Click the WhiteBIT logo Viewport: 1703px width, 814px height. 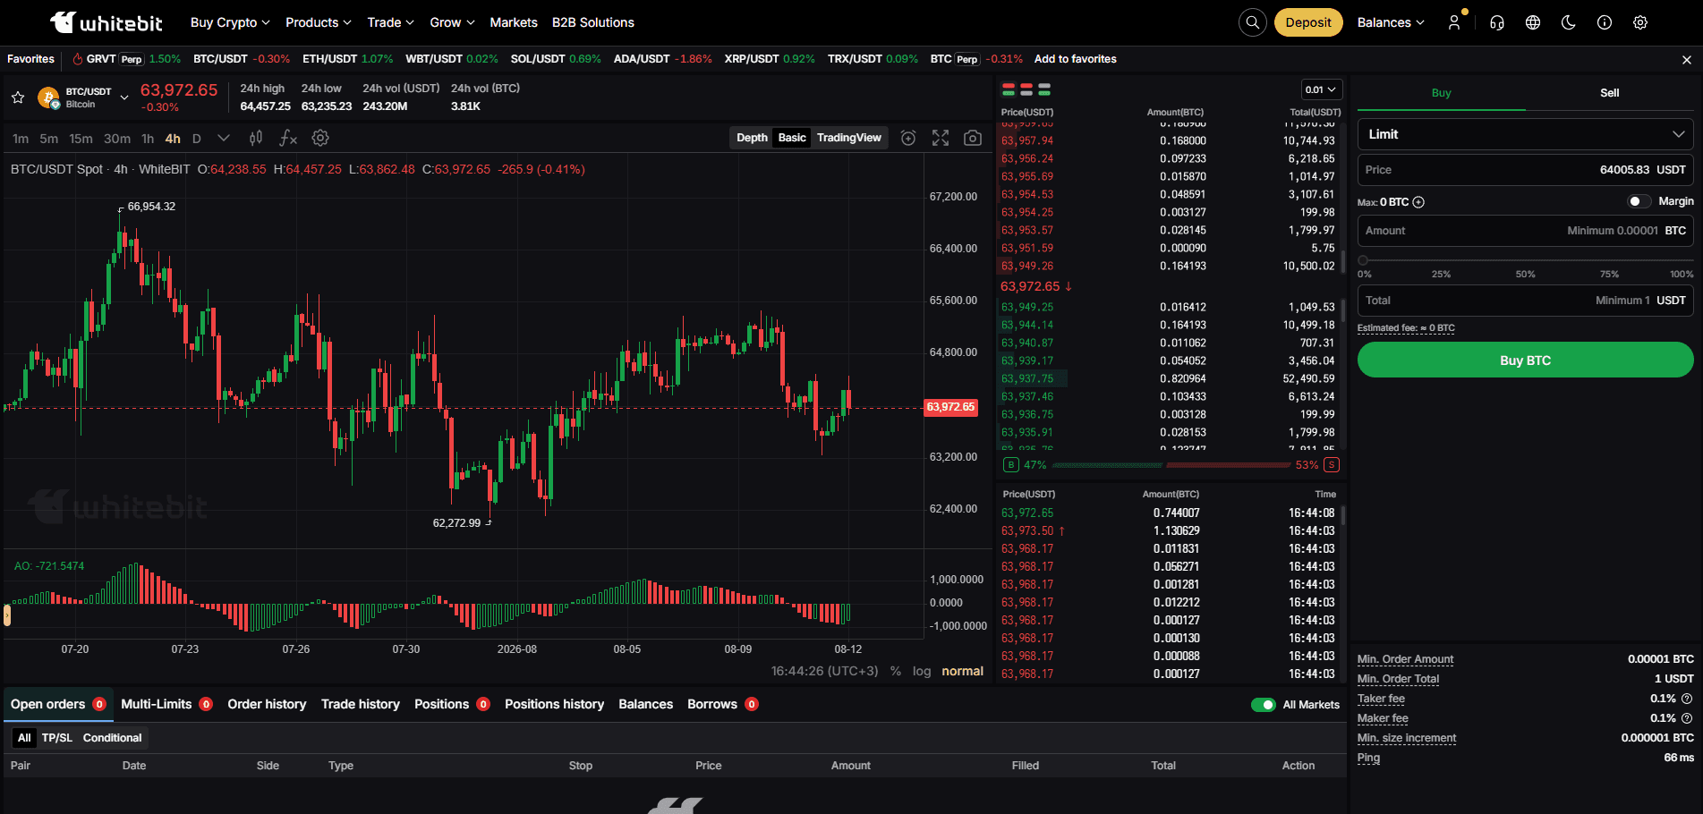106,22
